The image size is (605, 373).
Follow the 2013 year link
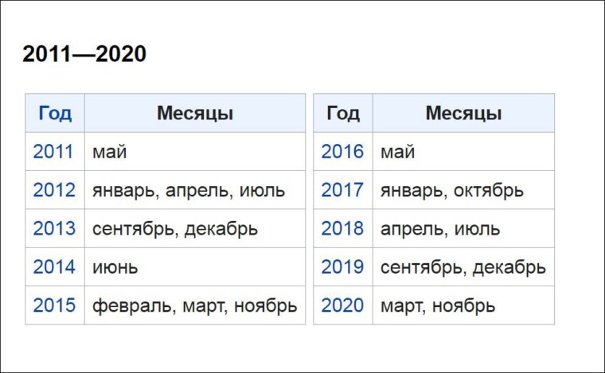[x=53, y=228]
